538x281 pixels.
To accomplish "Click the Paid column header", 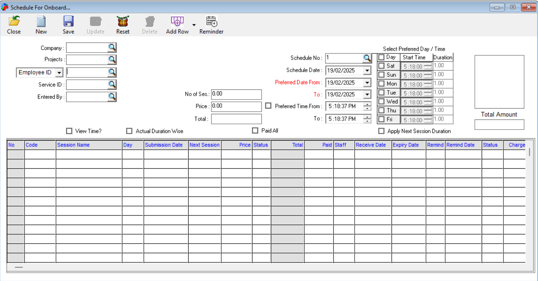I will 319,145.
